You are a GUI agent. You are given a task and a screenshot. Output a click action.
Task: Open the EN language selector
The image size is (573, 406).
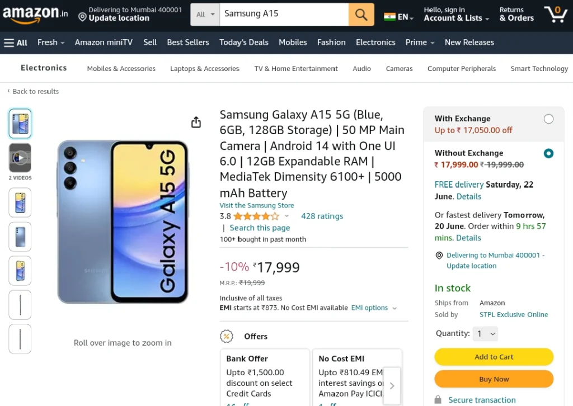coord(398,17)
